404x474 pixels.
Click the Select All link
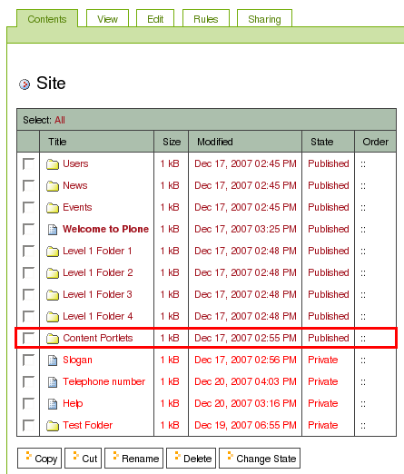tap(60, 120)
